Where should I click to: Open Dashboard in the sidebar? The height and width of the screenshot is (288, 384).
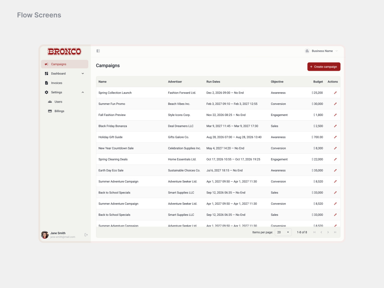(x=65, y=73)
